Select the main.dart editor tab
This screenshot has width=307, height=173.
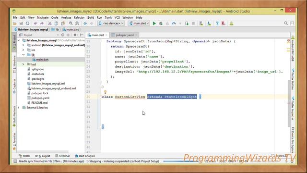click(x=97, y=35)
